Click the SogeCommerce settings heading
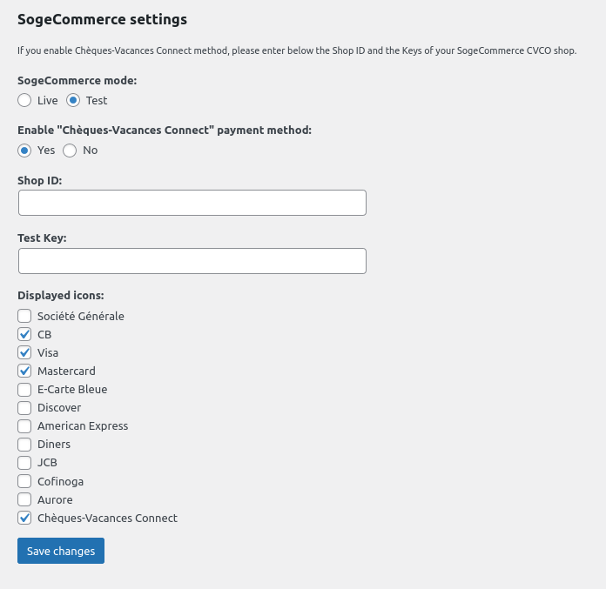The image size is (606, 589). [102, 19]
